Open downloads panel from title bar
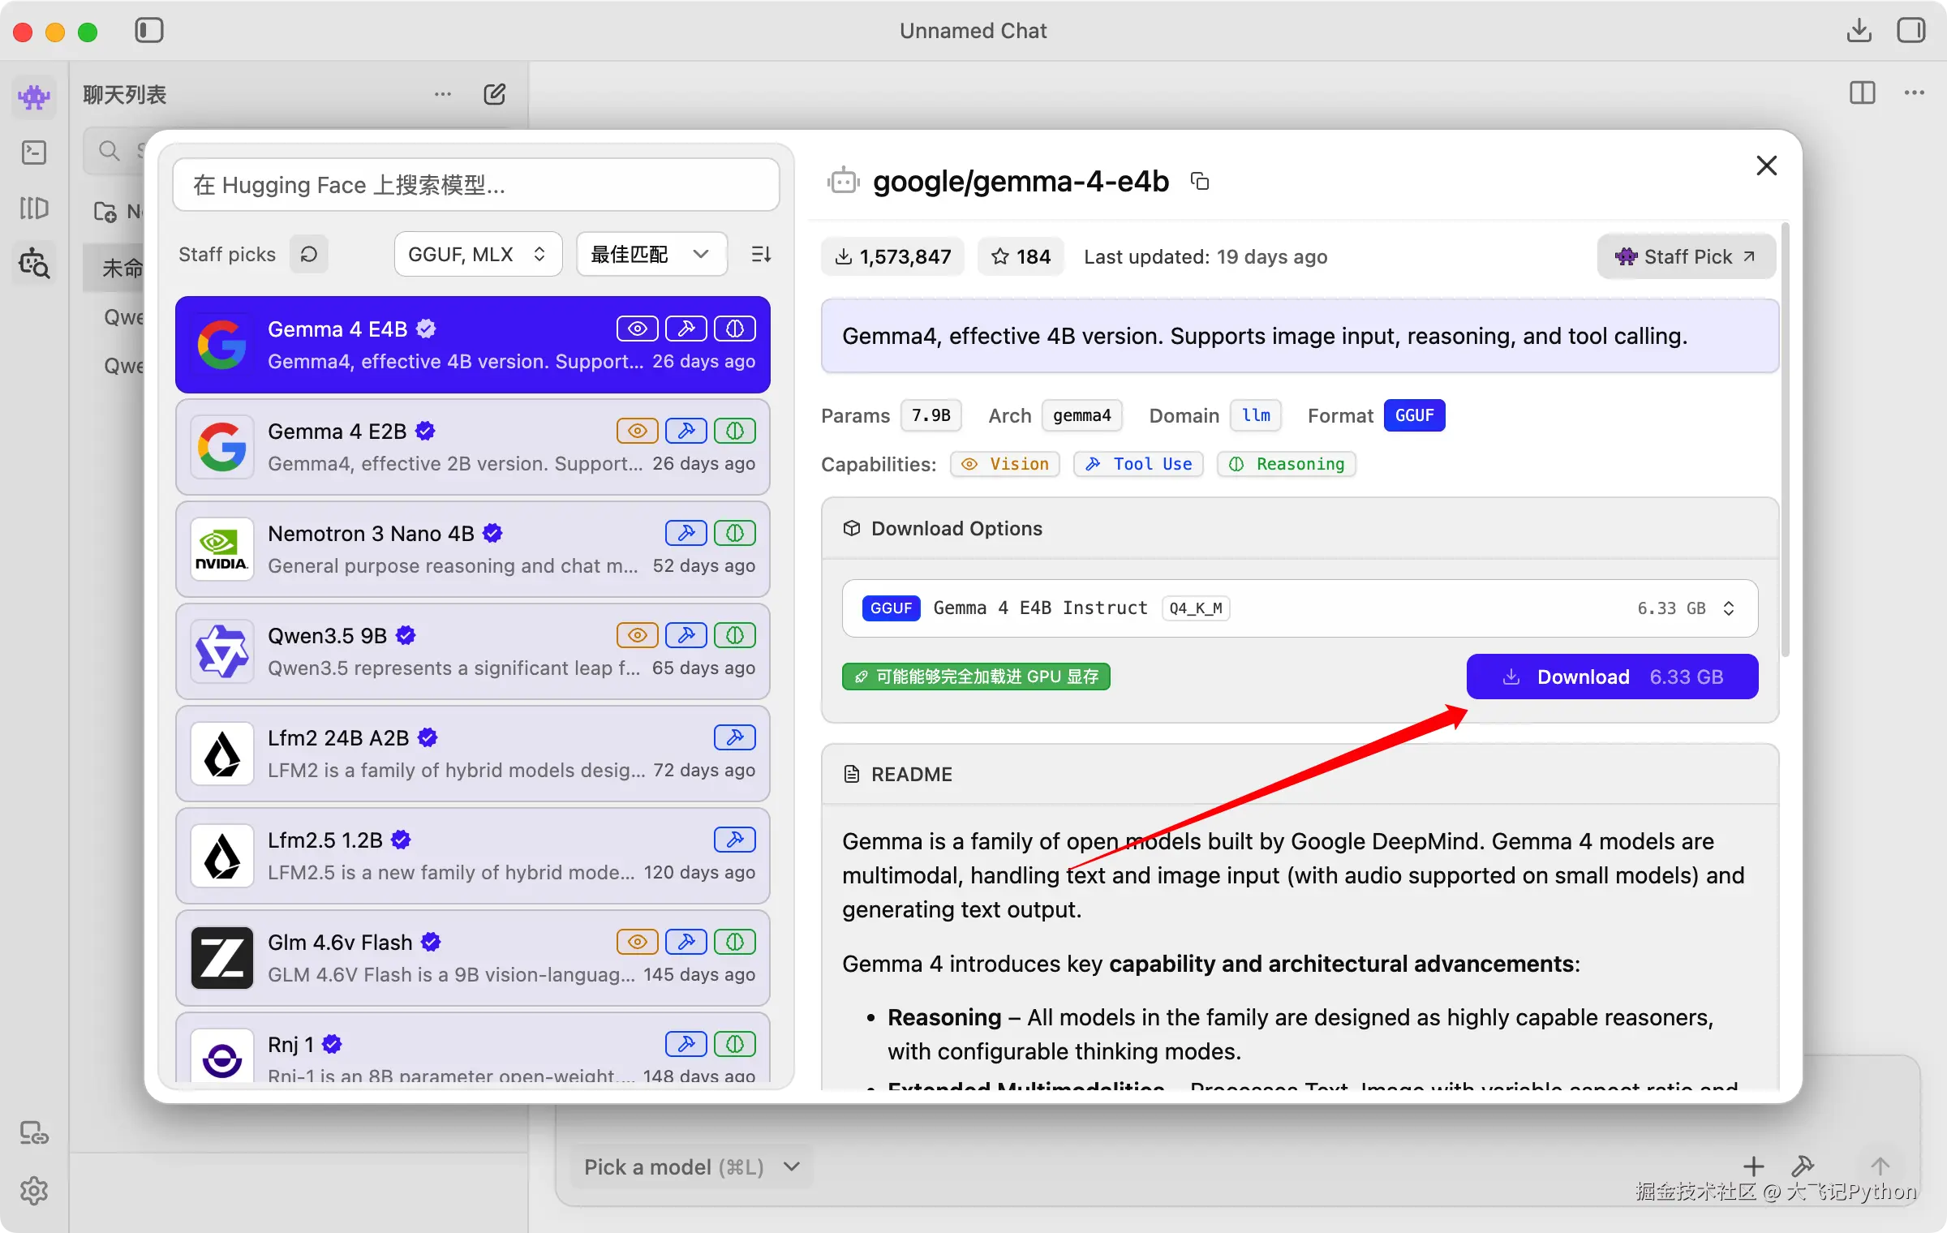Image resolution: width=1947 pixels, height=1233 pixels. tap(1859, 31)
